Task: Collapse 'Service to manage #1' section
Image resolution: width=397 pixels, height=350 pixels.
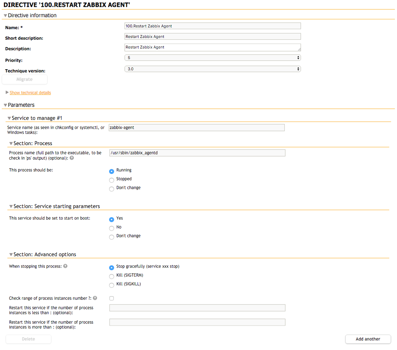Action: [x=9, y=118]
